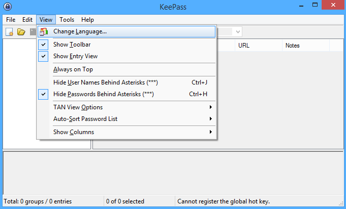Choose Change Language... menu entry

tap(127, 32)
